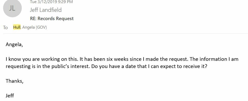Click the JL sender avatar circle
248x101 pixels.
coord(12,8)
